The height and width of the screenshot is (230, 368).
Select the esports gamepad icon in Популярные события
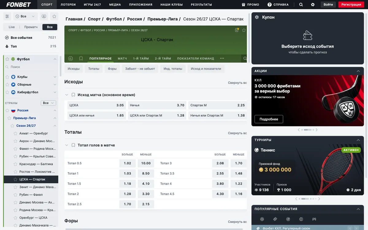[x=314, y=219]
